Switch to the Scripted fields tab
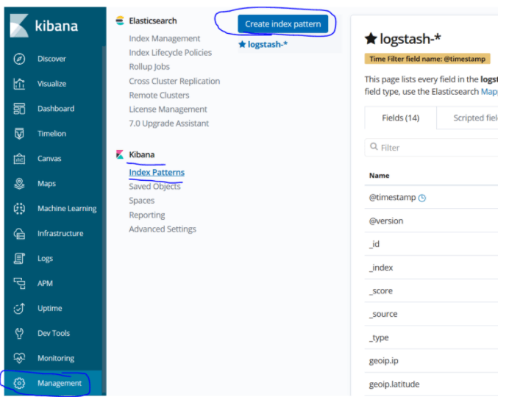This screenshot has height=408, width=509. [475, 118]
